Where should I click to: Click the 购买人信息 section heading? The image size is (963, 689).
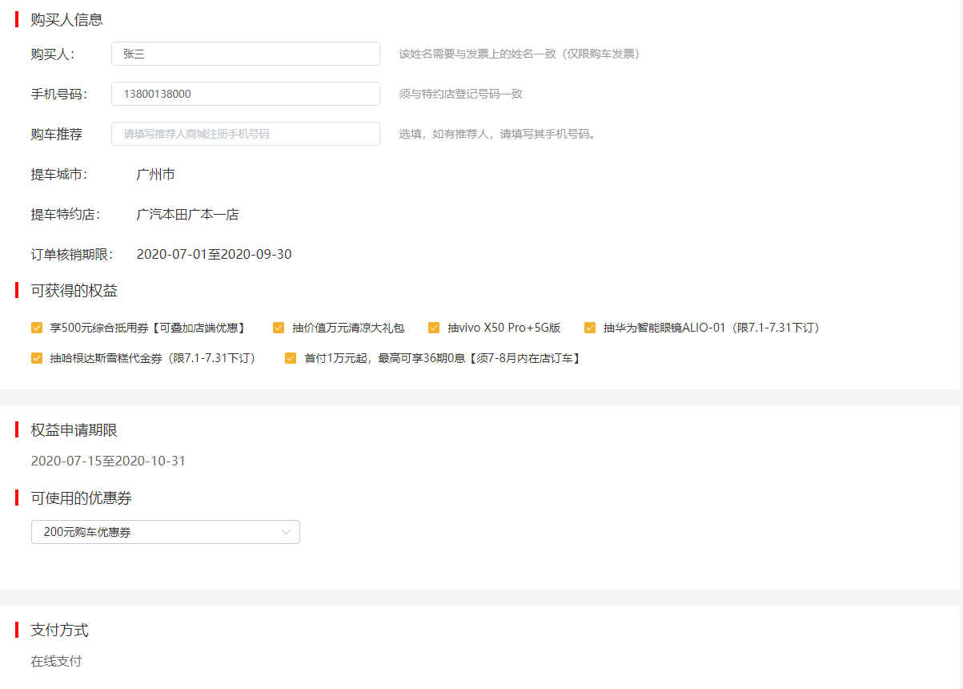[66, 20]
